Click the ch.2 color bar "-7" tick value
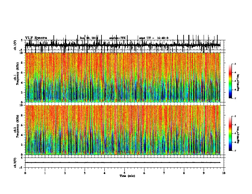Viewport: 252px width, 194px height. [234, 151]
